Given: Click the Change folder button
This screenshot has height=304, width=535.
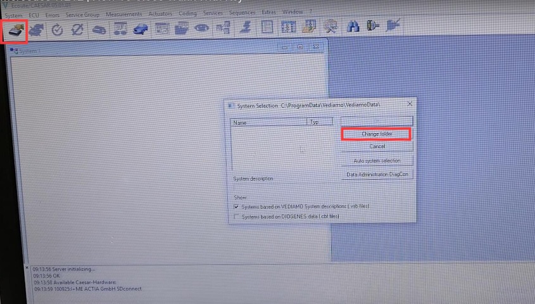Looking at the screenshot, I should tap(377, 134).
